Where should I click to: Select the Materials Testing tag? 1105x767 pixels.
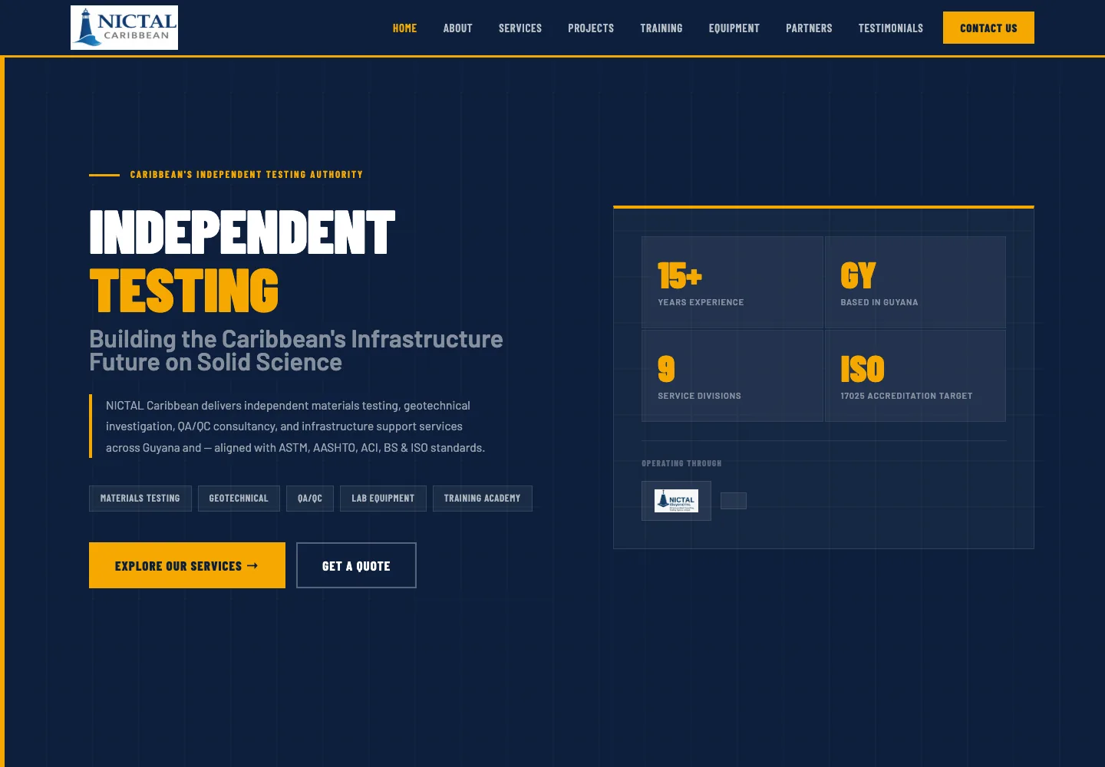tap(140, 499)
